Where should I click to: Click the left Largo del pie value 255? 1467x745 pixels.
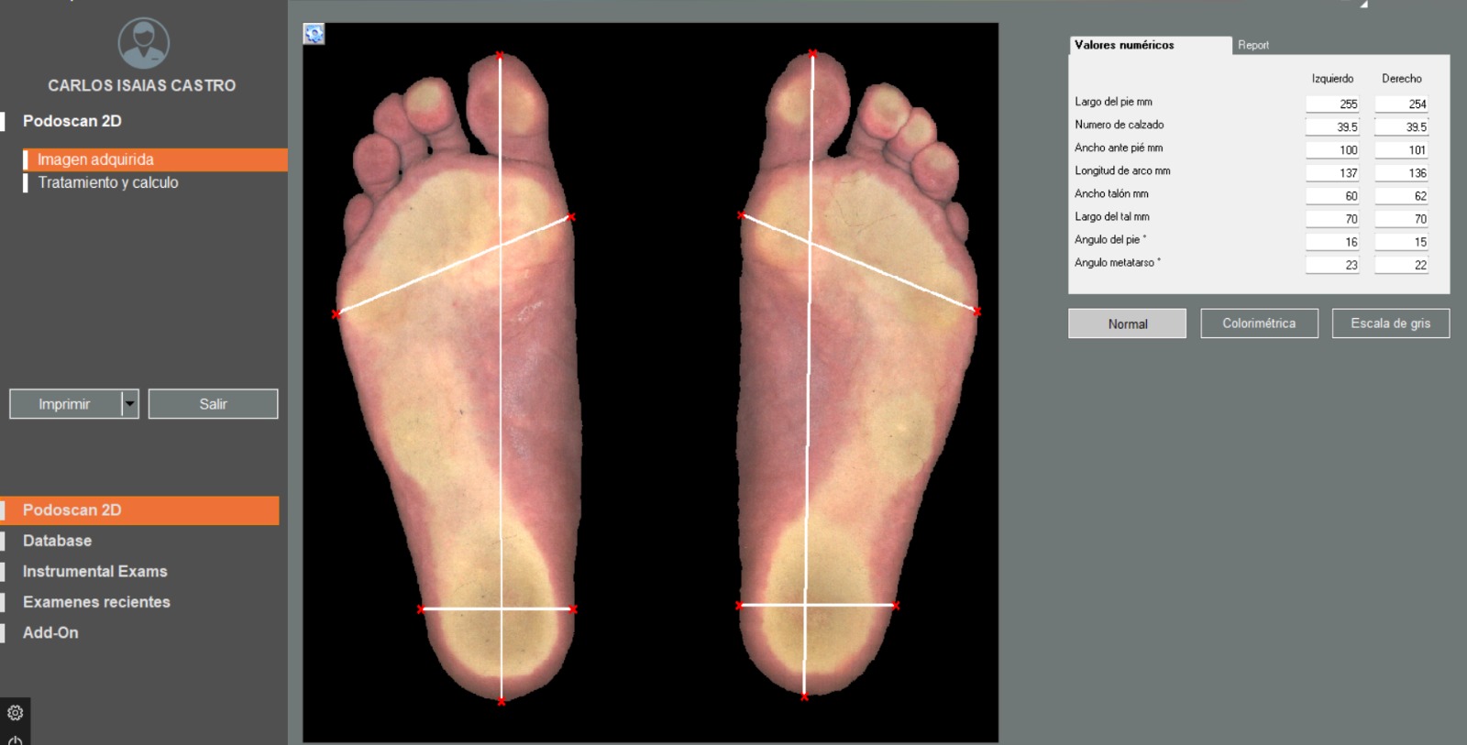click(x=1332, y=104)
